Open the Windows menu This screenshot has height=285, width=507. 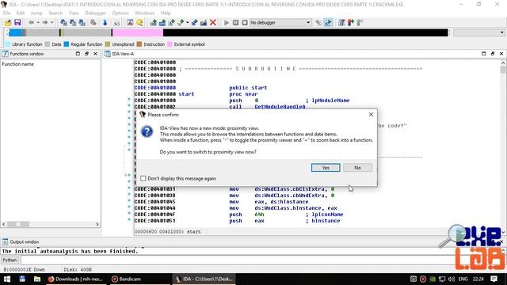pyautogui.click(x=144, y=13)
